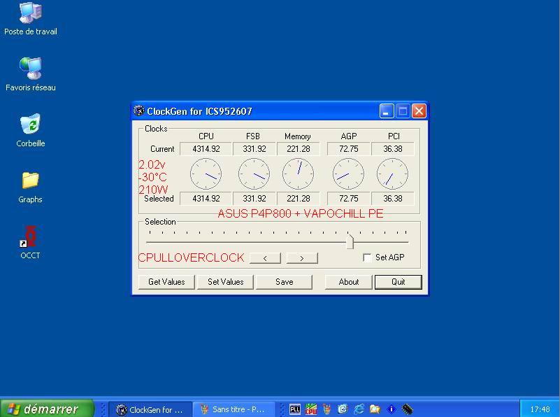
Task: Select the Graphs folder on the desktop
Action: point(30,187)
